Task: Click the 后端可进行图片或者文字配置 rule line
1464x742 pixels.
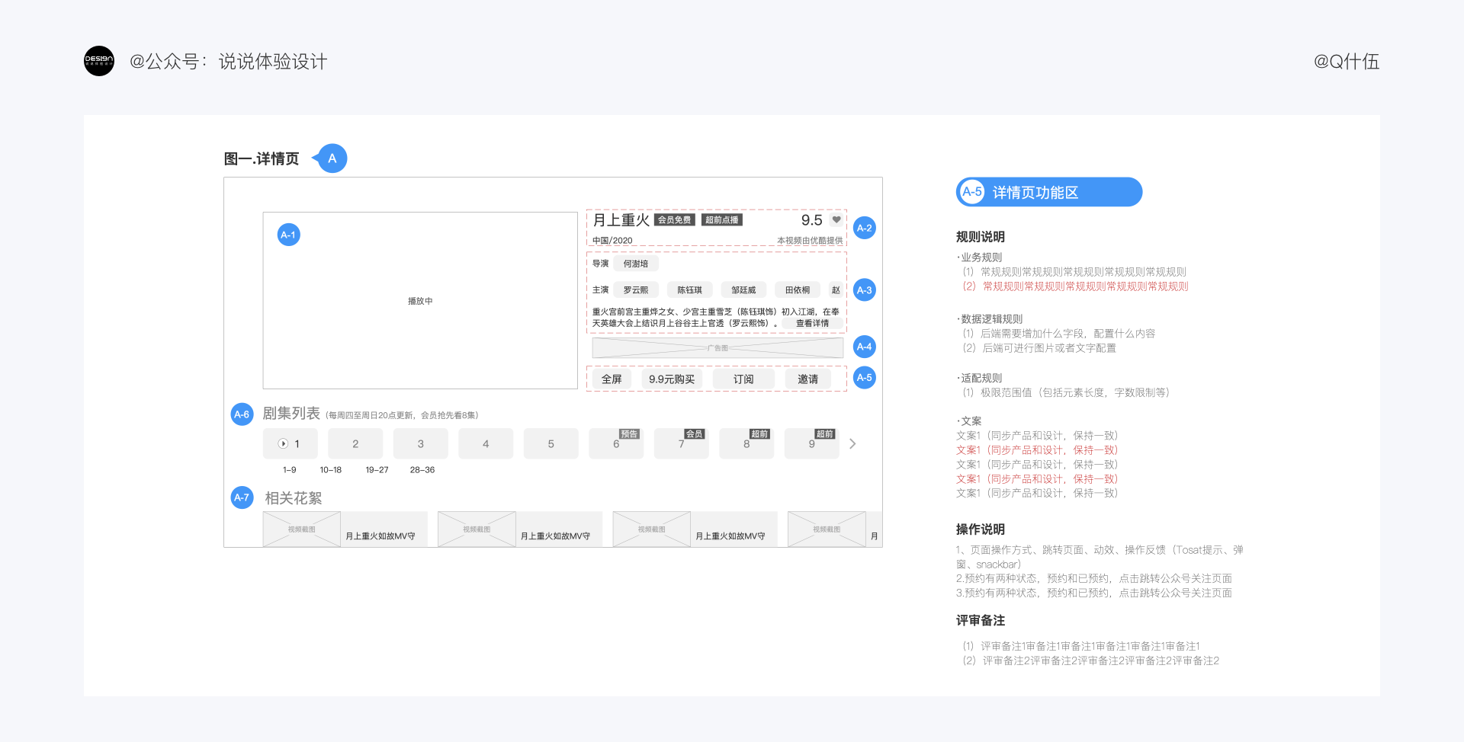Action: [x=1039, y=348]
